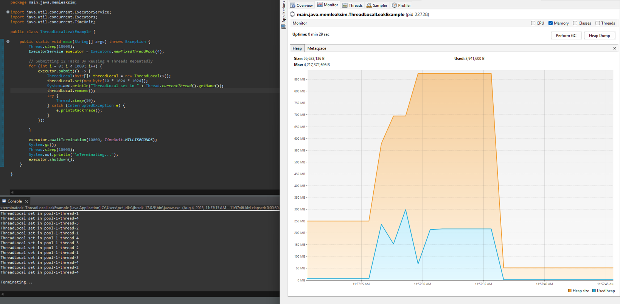620x304 pixels.
Task: Click the Overview tab icon
Action: (293, 5)
